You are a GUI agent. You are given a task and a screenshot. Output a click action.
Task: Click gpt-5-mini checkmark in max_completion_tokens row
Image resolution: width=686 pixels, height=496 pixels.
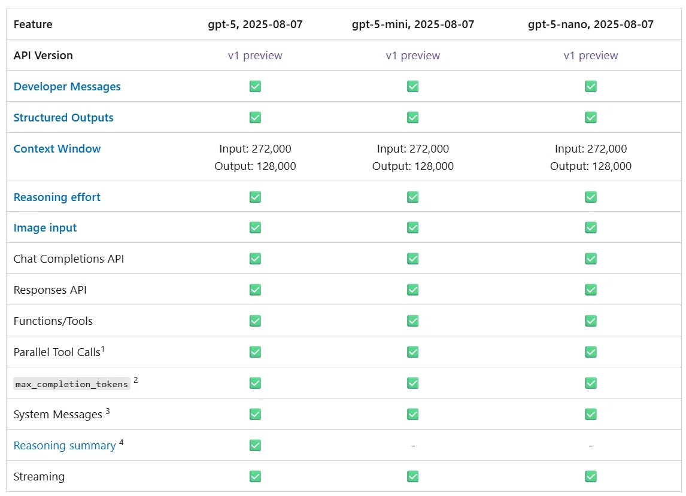click(x=412, y=383)
